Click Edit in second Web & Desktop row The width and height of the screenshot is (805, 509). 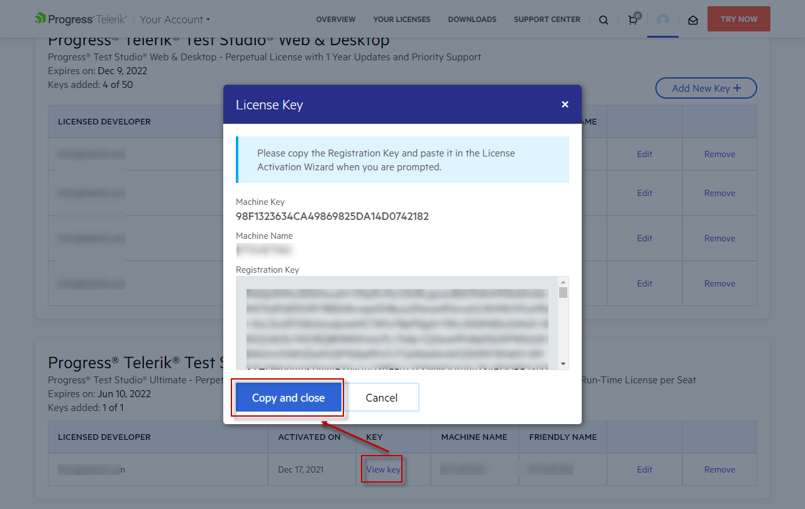point(645,193)
